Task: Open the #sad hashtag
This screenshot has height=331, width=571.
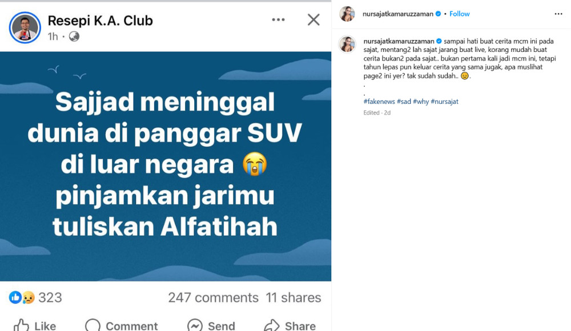Action: [x=404, y=102]
